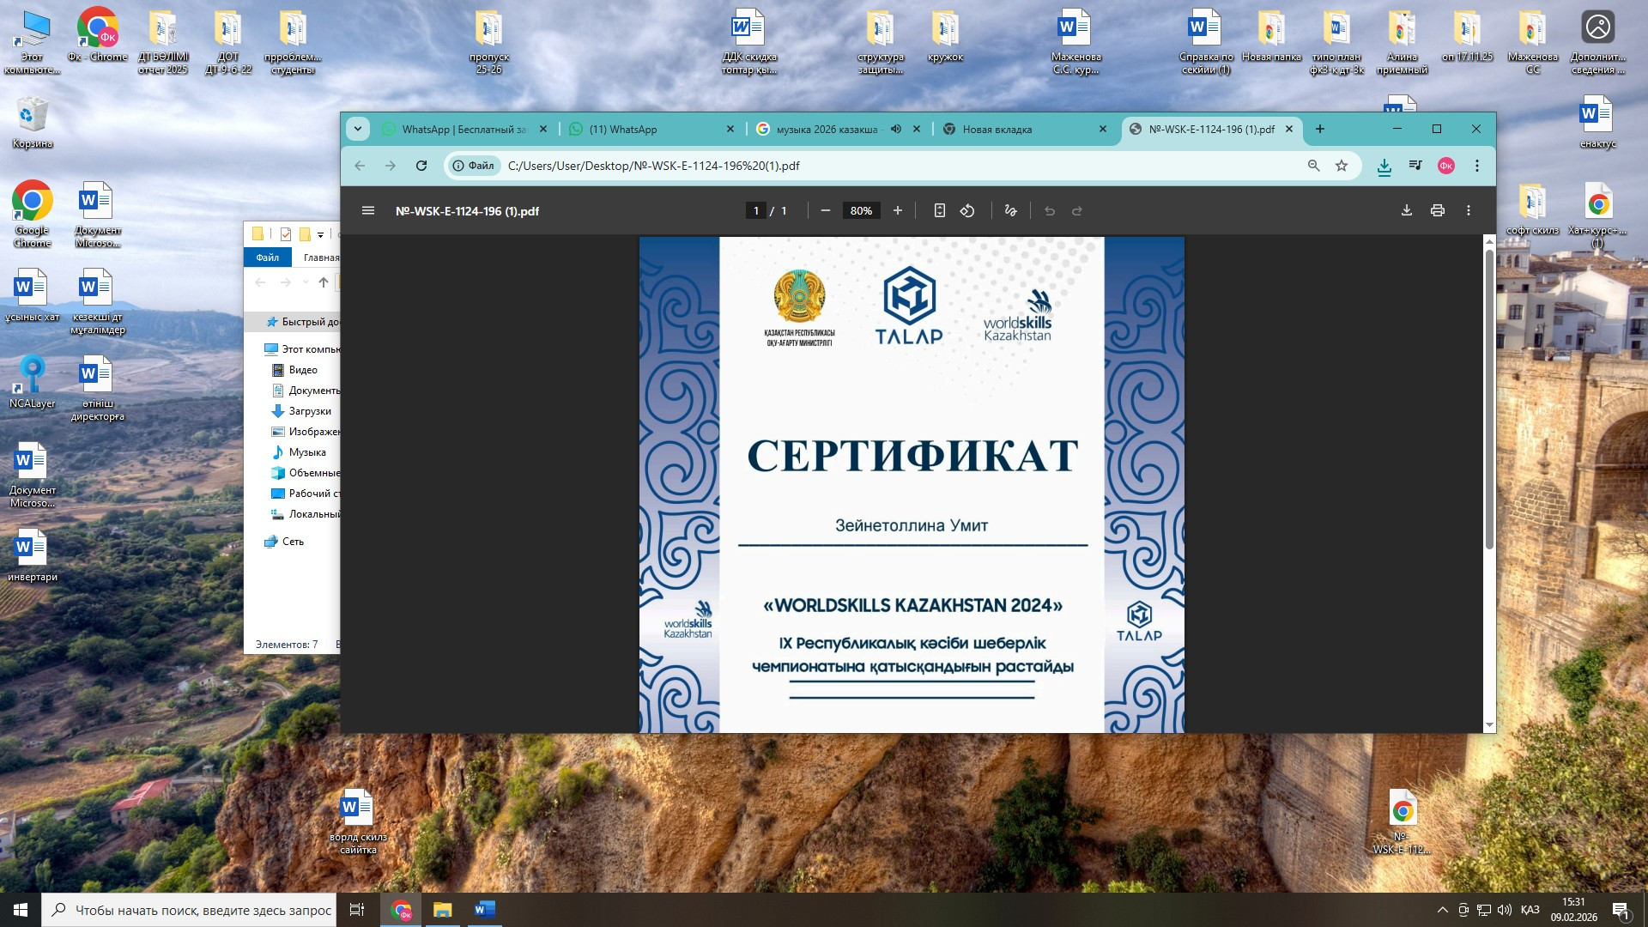
Task: Zoom in the PDF with the plus button
Action: click(898, 210)
